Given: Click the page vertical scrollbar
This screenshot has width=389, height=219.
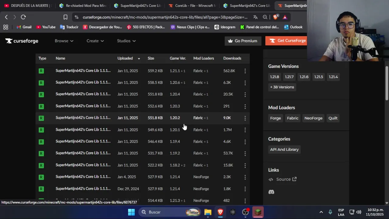Looking at the screenshot, I should [387, 83].
